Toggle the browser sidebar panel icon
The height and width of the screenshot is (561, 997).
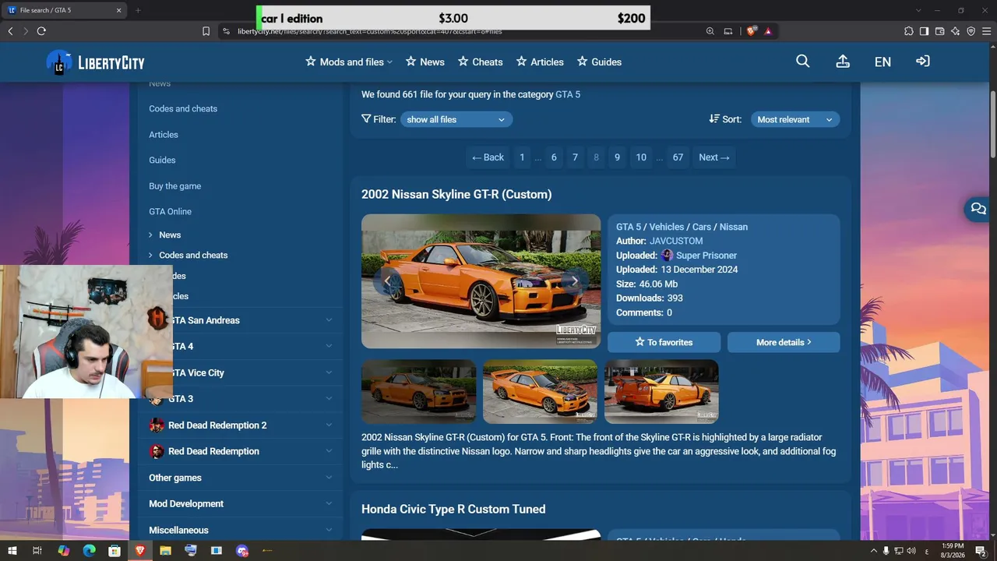point(924,31)
